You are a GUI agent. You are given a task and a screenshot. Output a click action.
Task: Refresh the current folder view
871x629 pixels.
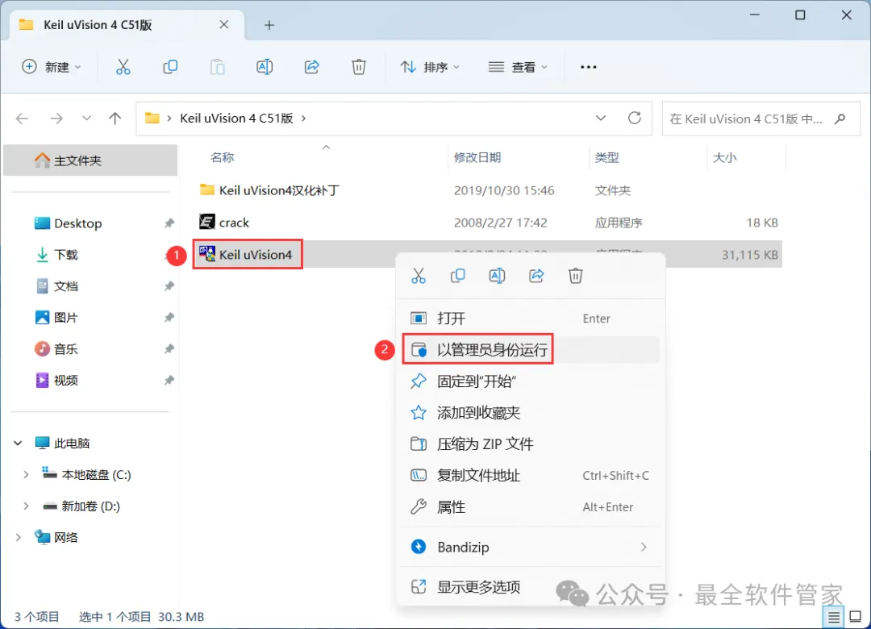[x=635, y=118]
